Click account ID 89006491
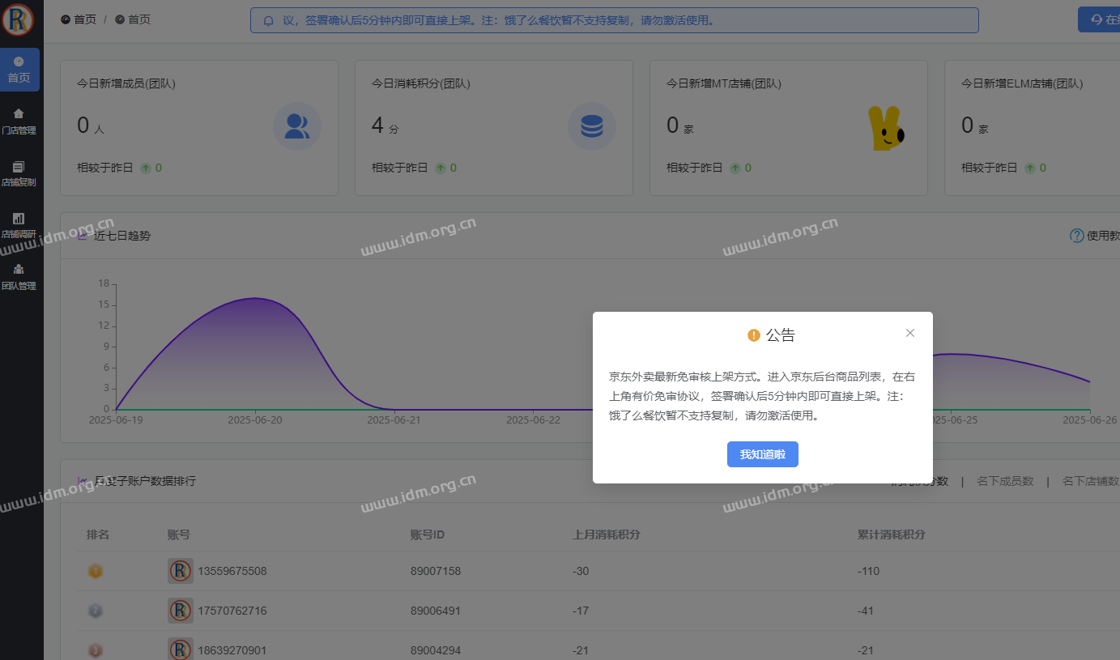Viewport: 1120px width, 660px height. pos(436,611)
